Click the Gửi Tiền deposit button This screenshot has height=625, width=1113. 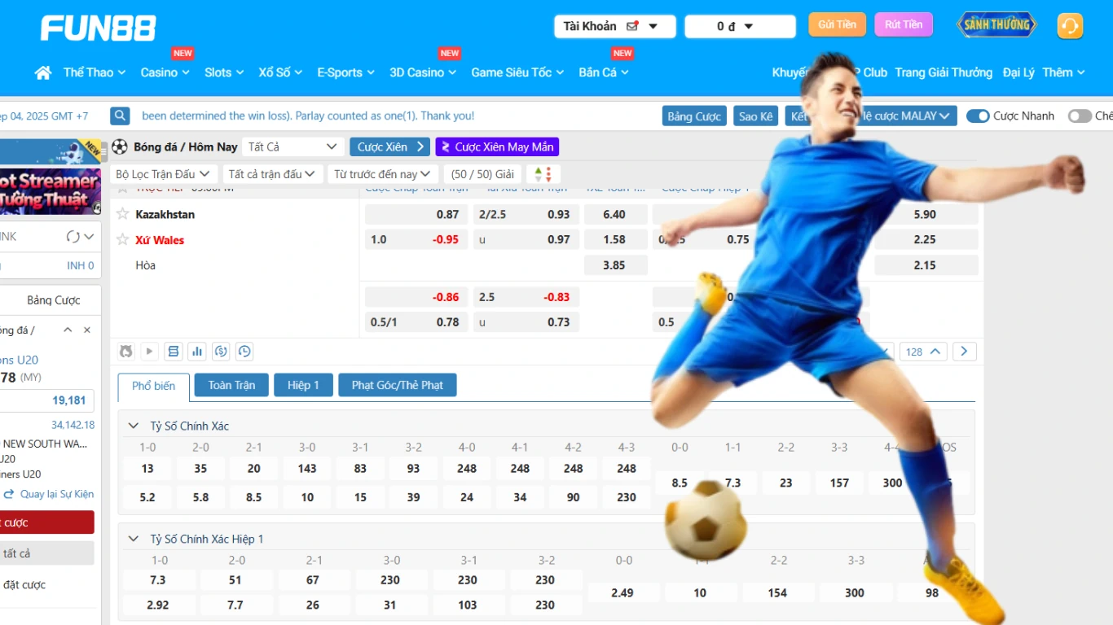(x=837, y=24)
